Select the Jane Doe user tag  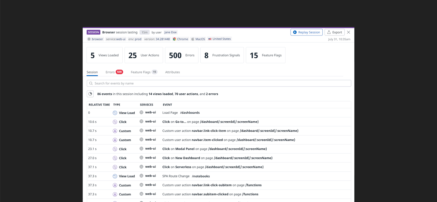click(x=170, y=32)
